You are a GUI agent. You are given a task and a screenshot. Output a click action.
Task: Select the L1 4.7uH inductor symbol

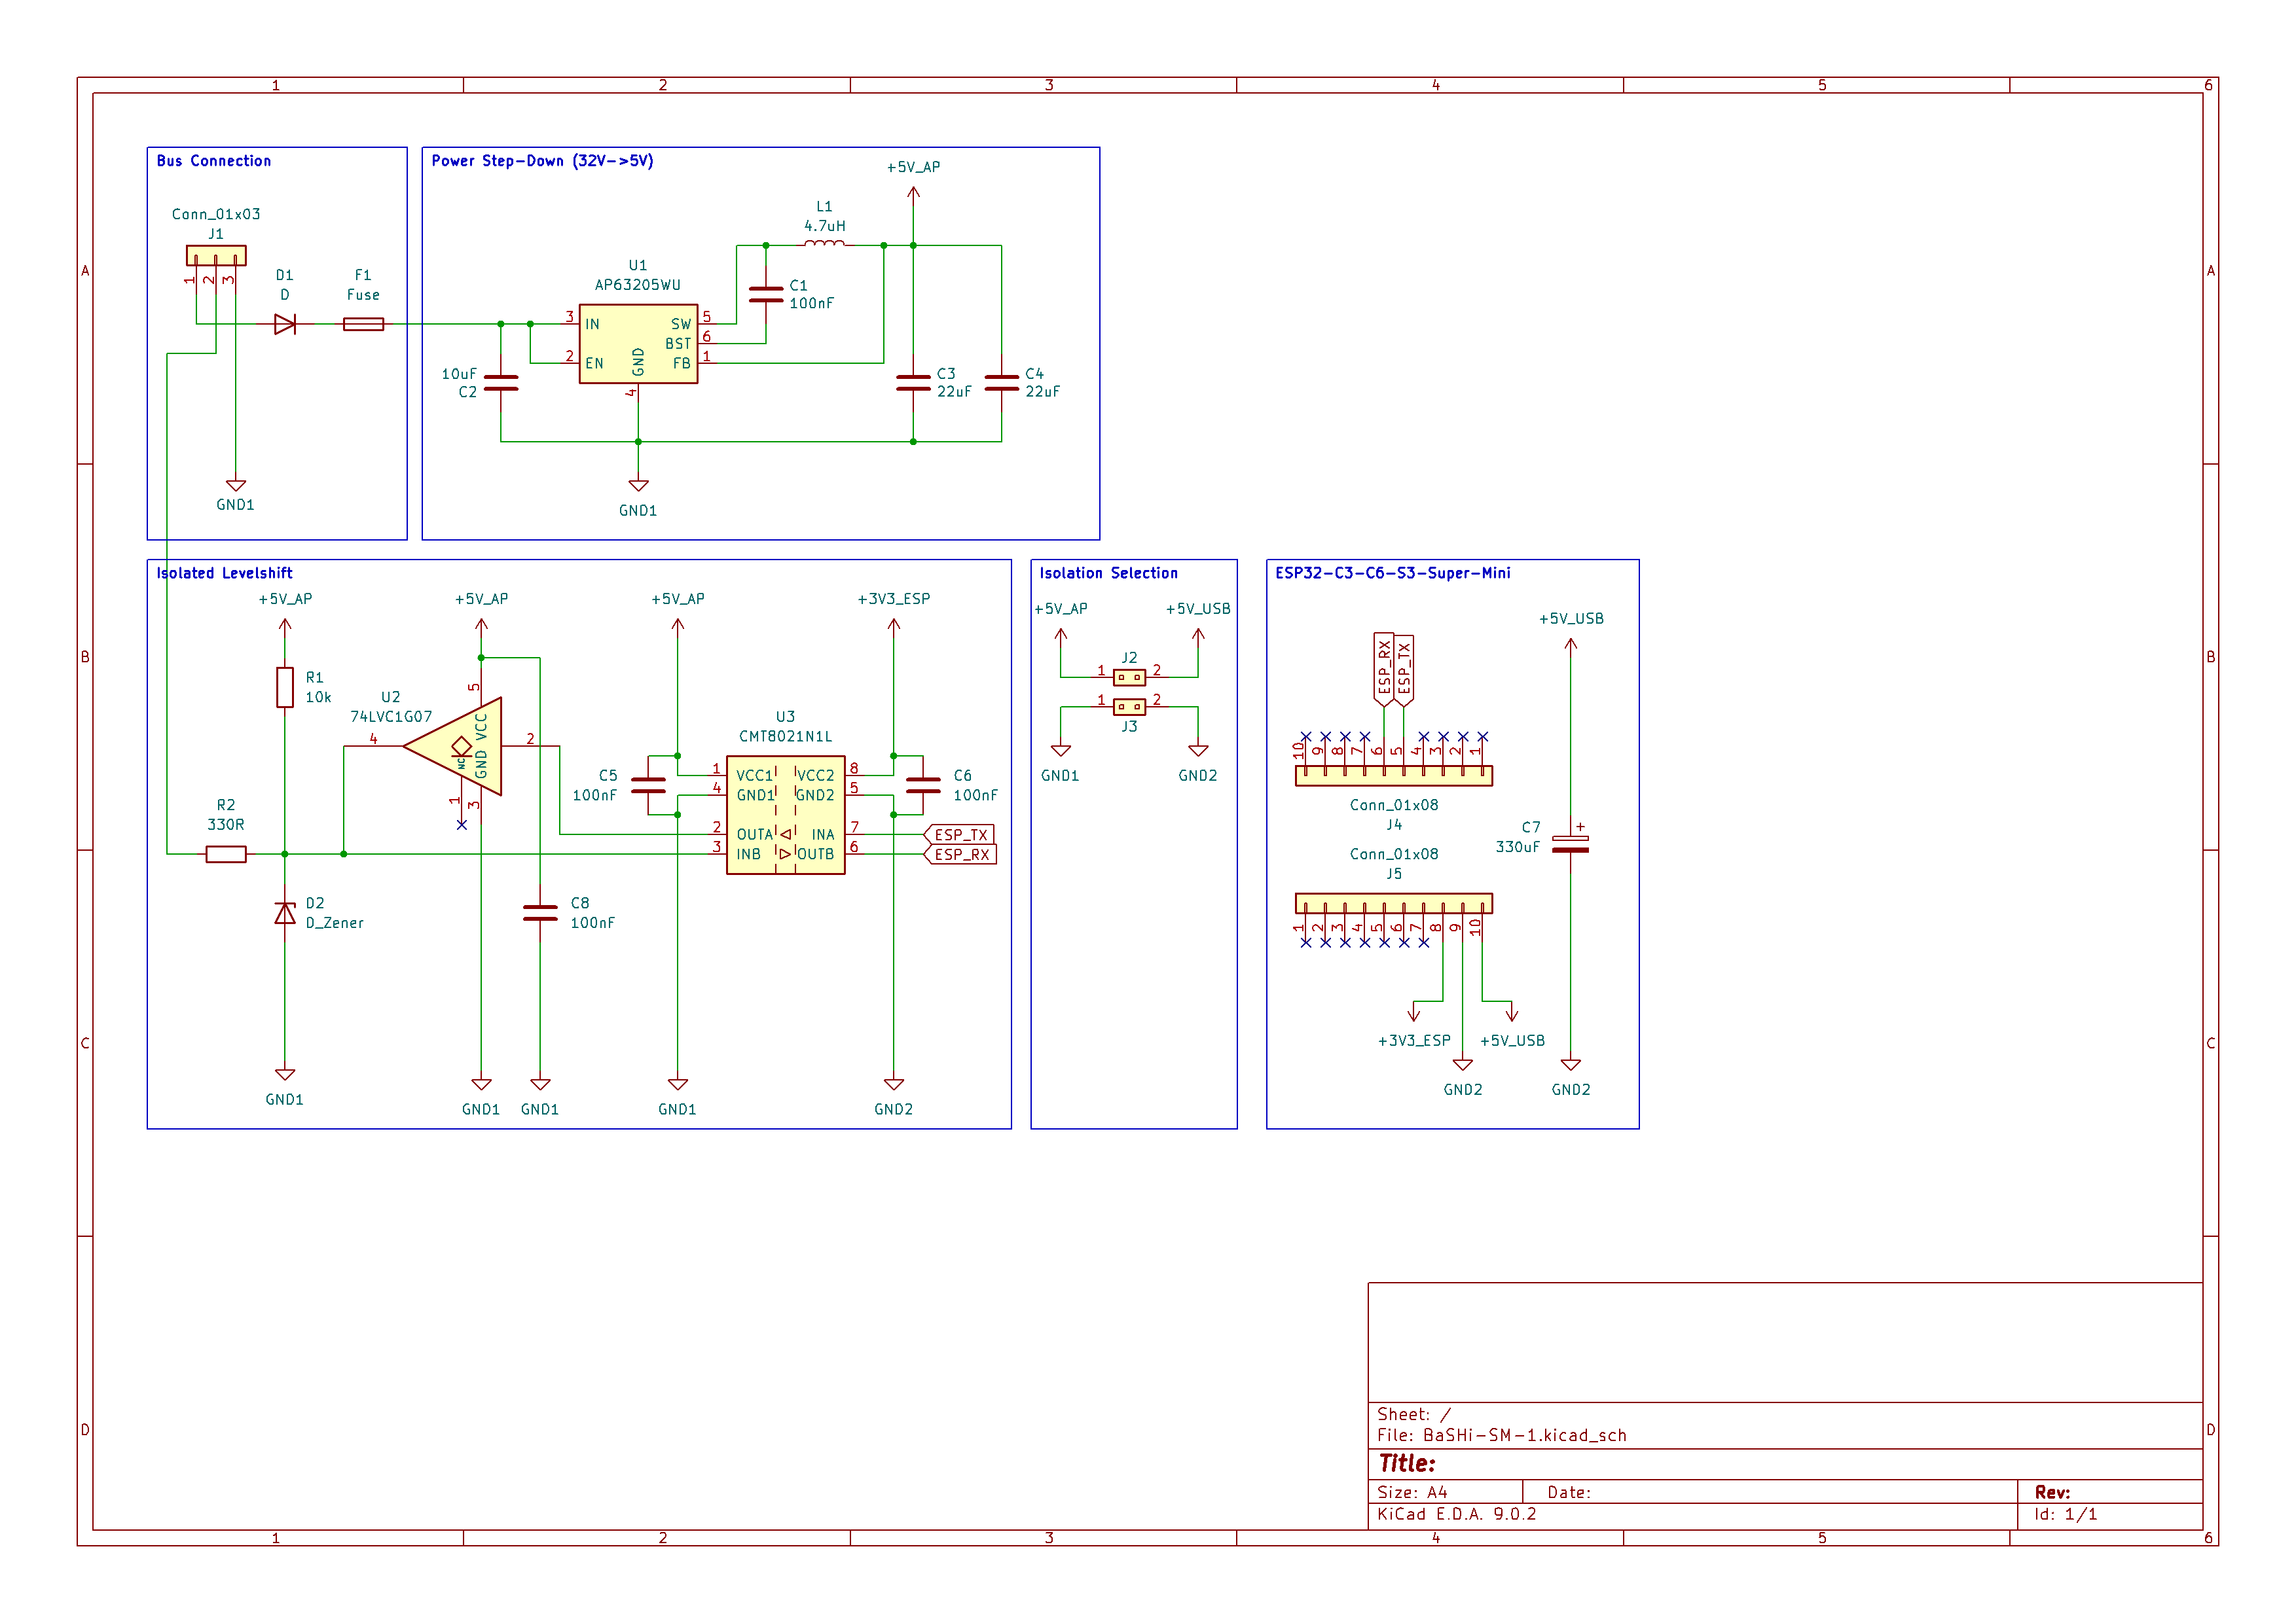(x=824, y=243)
